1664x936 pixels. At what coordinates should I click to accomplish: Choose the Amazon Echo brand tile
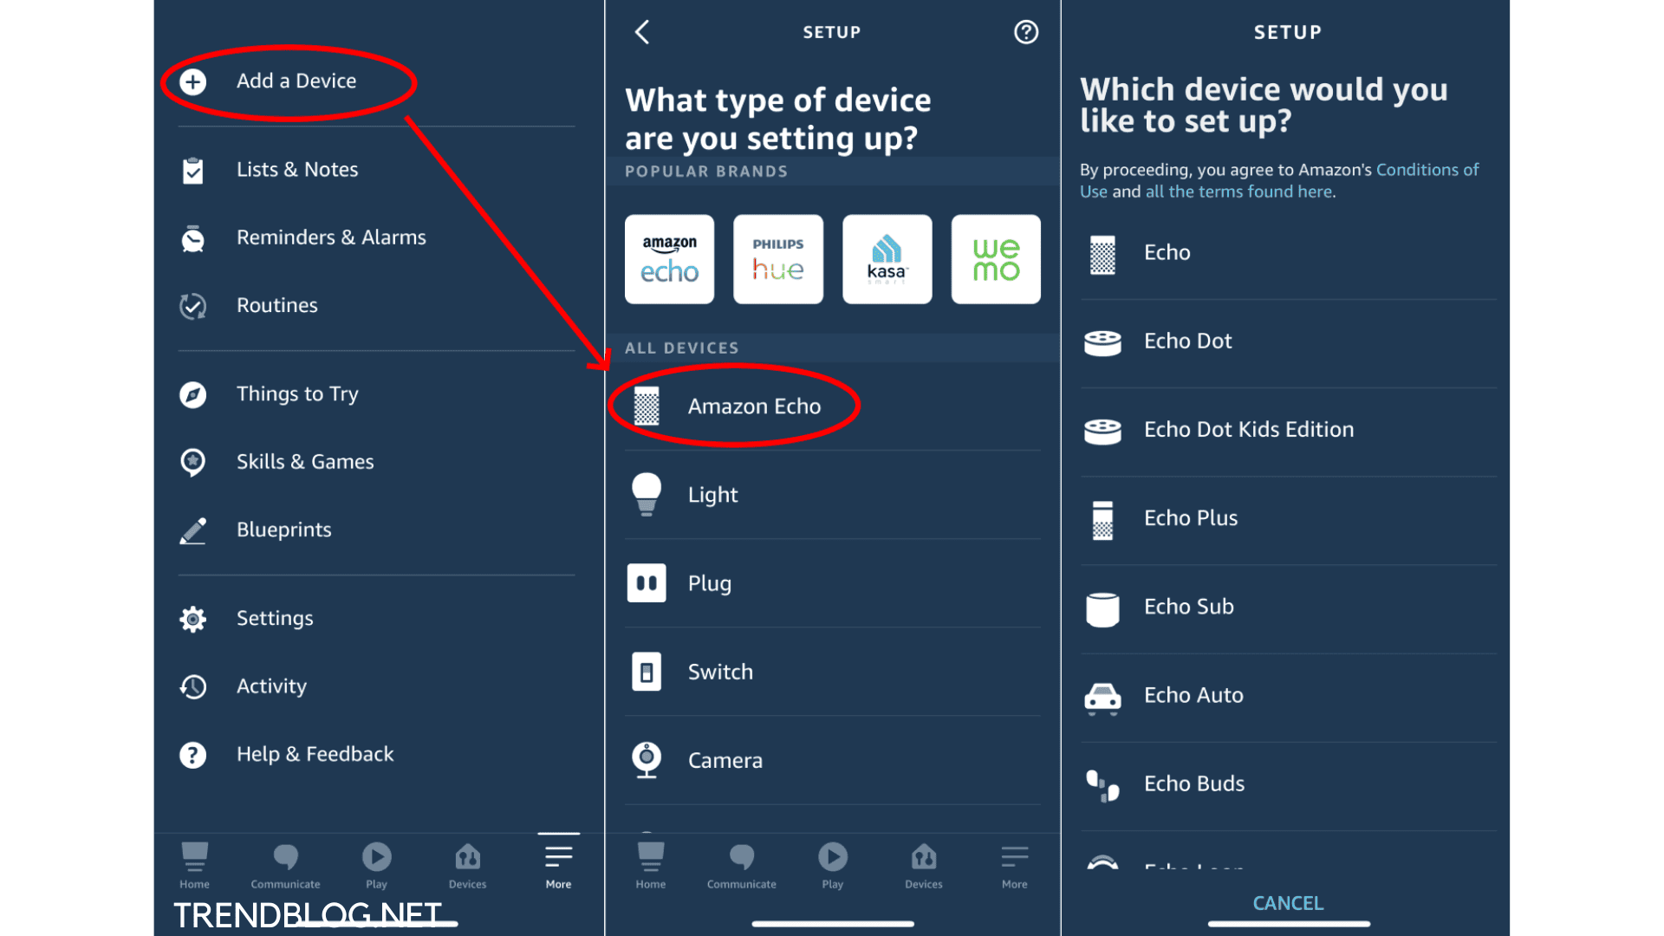(669, 259)
